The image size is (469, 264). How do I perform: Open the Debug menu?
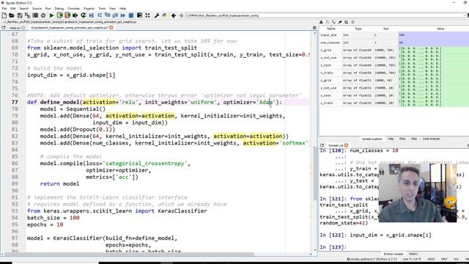coord(59,8)
